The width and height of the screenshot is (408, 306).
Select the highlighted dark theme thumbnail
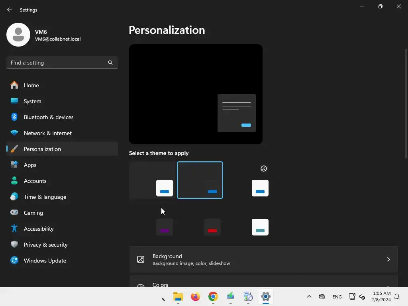[200, 180]
